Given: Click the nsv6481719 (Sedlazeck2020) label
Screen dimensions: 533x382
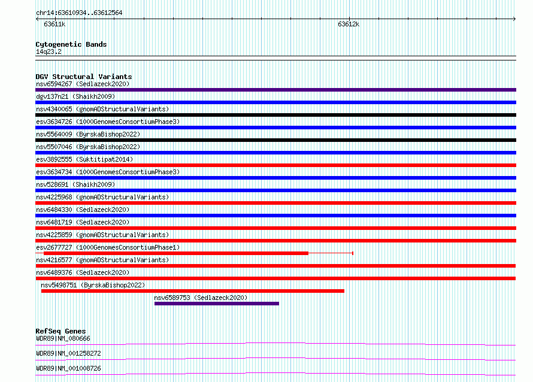Looking at the screenshot, I should click(83, 222).
